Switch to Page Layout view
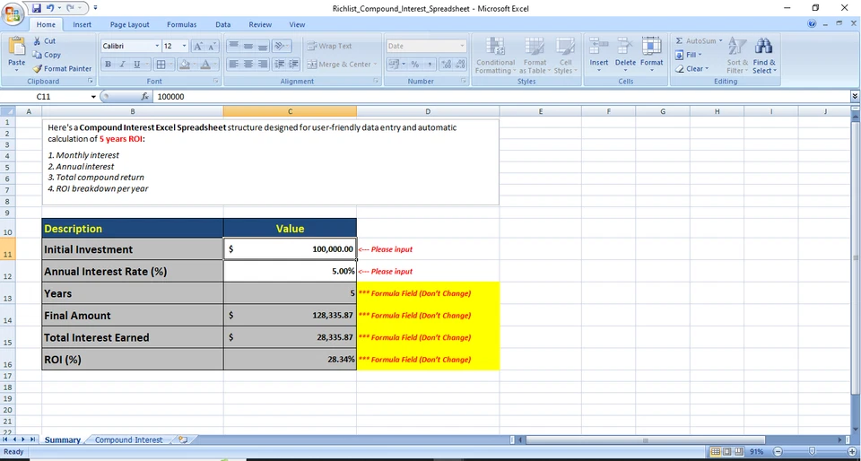 727,452
